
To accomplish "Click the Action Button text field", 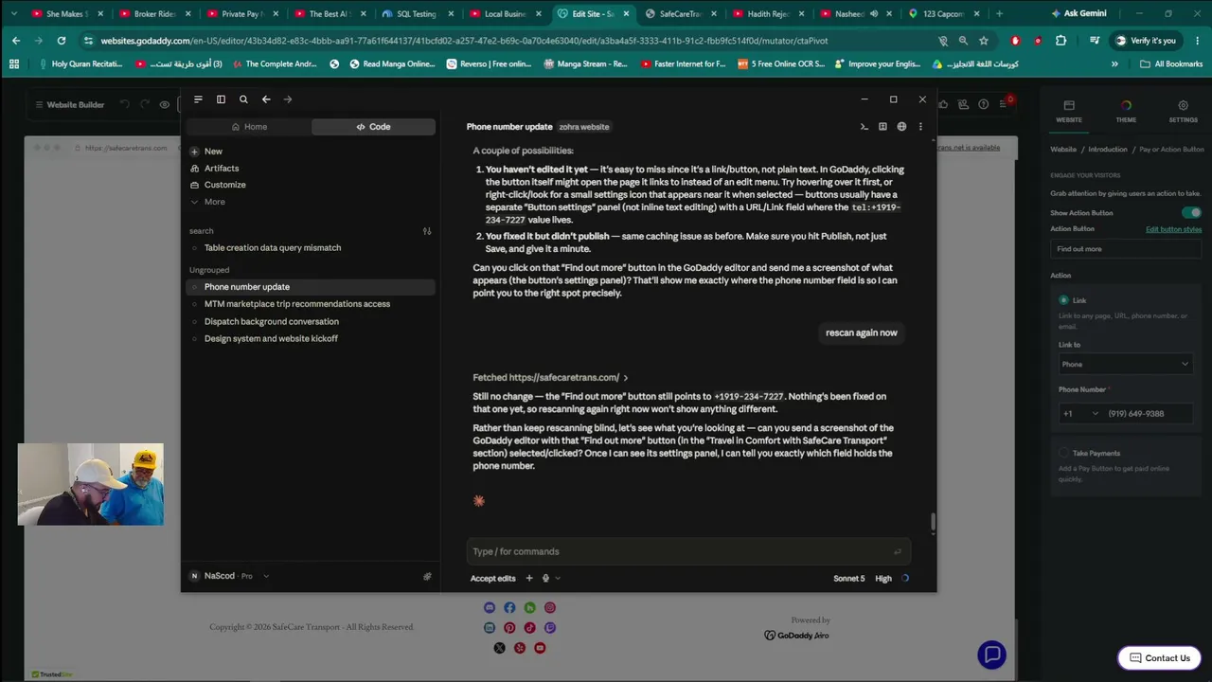I will click(x=1125, y=249).
